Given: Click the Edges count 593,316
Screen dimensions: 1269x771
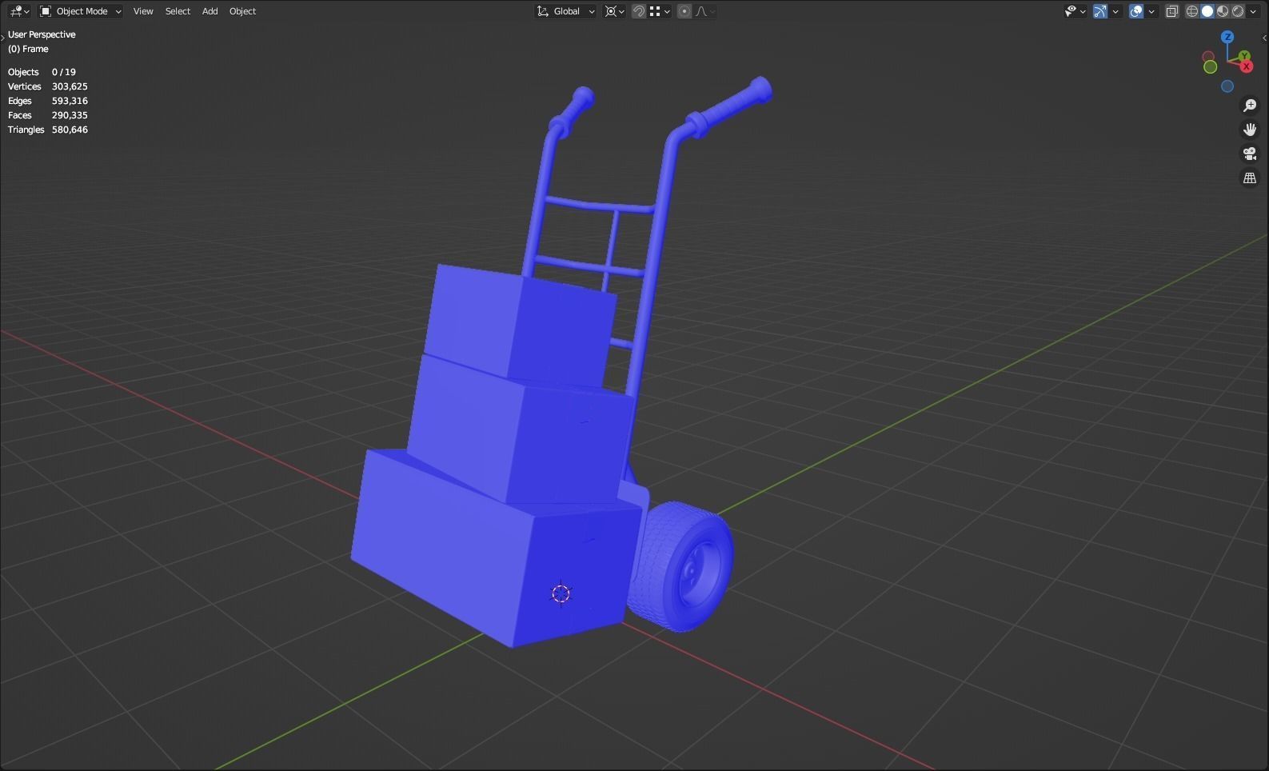Looking at the screenshot, I should (x=70, y=101).
